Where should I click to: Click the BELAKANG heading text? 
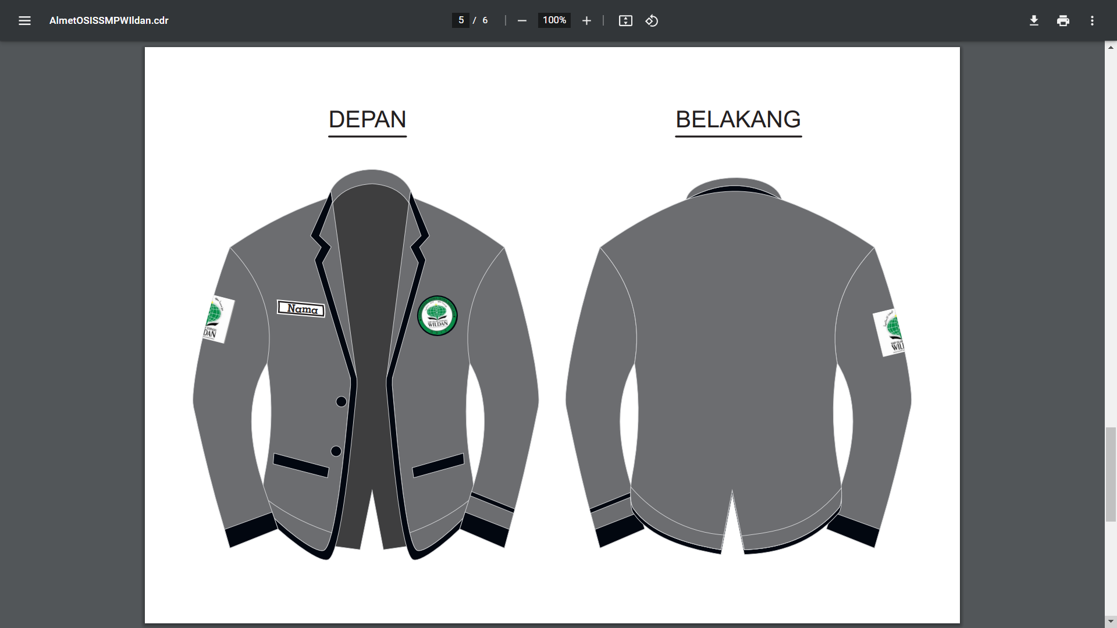pyautogui.click(x=738, y=120)
